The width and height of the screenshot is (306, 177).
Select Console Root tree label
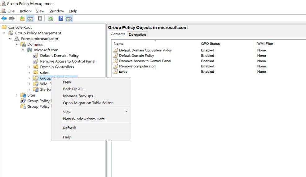[x=20, y=27]
